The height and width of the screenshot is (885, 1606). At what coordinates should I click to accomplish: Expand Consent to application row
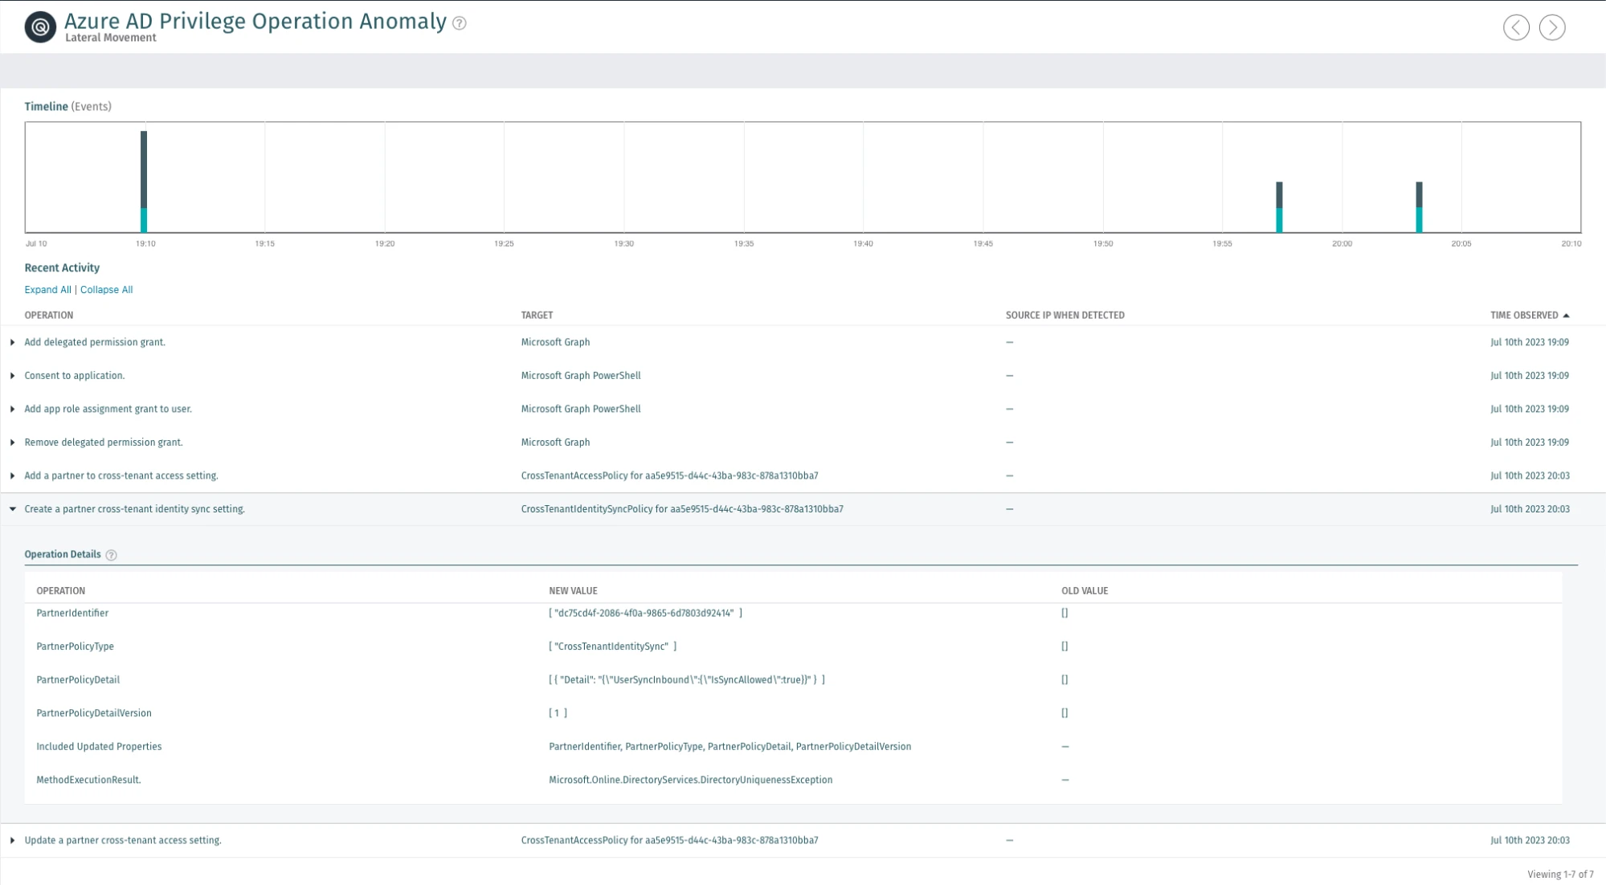tap(13, 376)
